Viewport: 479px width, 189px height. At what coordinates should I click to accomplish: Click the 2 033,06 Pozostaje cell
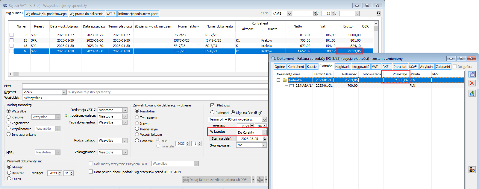click(x=396, y=80)
